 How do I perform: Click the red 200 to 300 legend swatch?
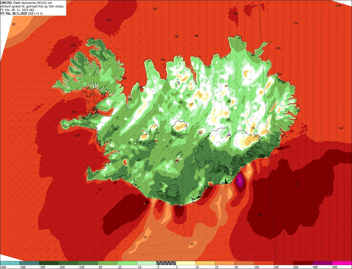pyautogui.click(x=283, y=263)
